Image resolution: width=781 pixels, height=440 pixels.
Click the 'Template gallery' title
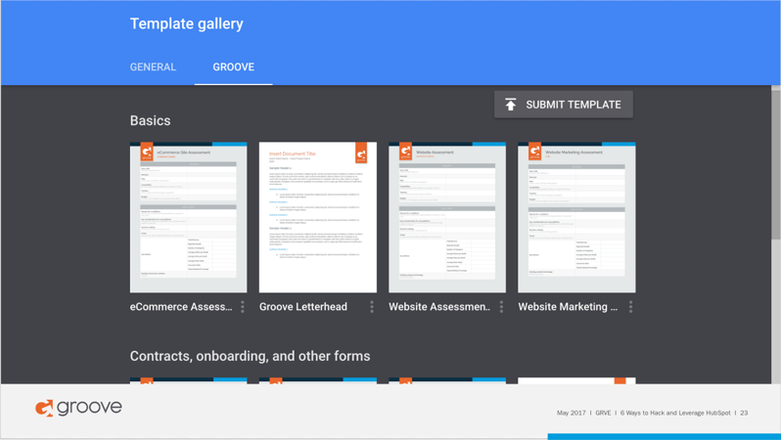pyautogui.click(x=187, y=23)
